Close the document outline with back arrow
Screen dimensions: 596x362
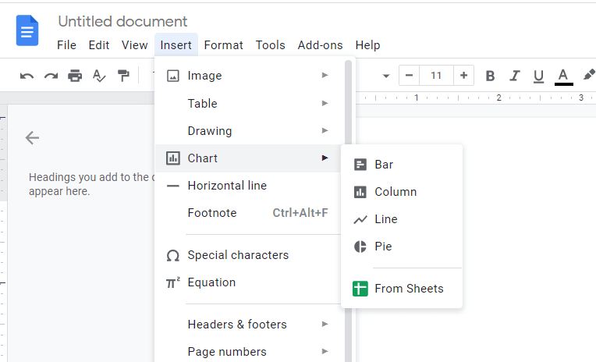click(32, 137)
